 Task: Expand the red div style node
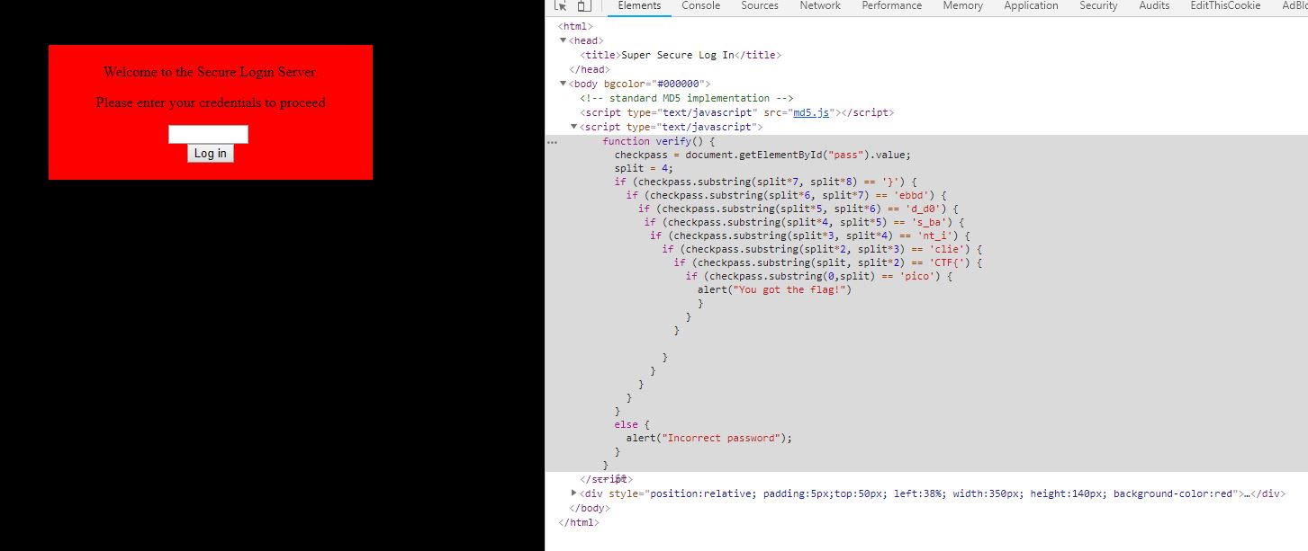tap(574, 493)
